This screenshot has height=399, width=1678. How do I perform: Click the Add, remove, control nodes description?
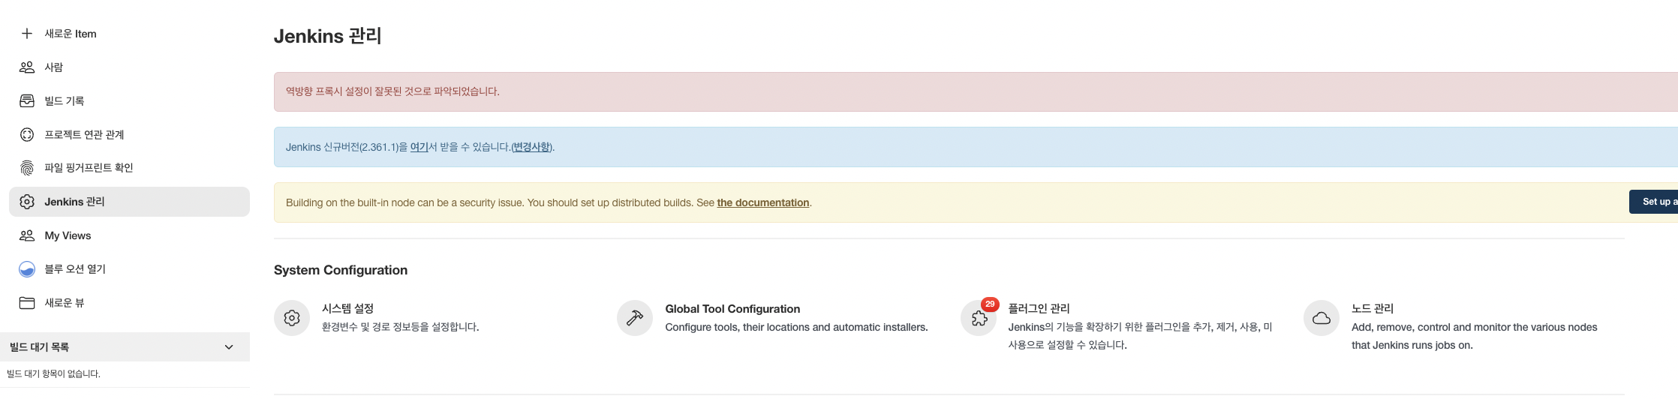[x=1474, y=336]
